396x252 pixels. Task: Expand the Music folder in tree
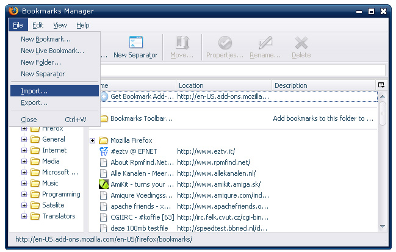(x=24, y=183)
